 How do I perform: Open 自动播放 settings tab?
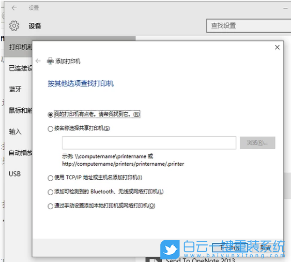(18, 153)
